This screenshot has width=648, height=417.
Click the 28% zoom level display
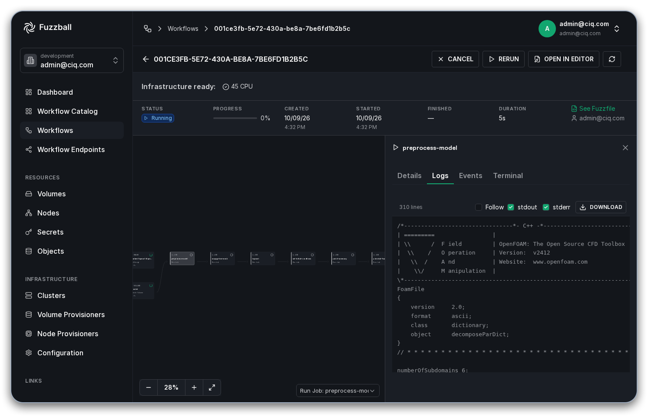tap(171, 387)
